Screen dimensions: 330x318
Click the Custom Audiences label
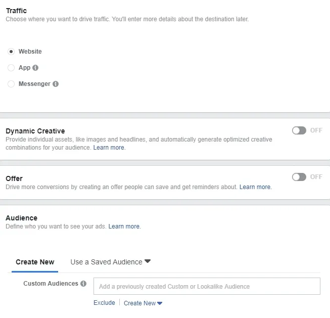click(51, 284)
